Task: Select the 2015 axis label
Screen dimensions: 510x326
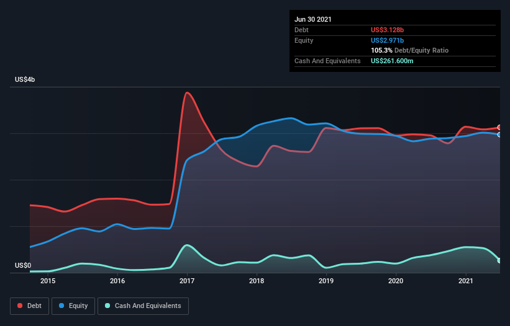Action: pyautogui.click(x=48, y=281)
